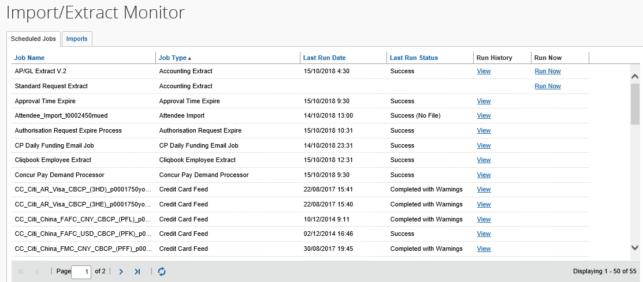Jump to last page of jobs
The height and width of the screenshot is (282, 643).
click(137, 271)
